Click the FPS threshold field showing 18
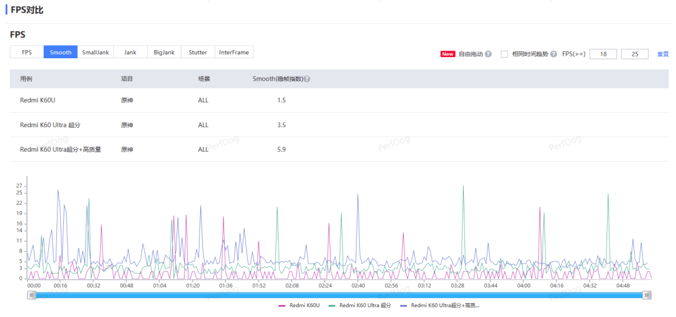The height and width of the screenshot is (317, 676). coord(603,54)
